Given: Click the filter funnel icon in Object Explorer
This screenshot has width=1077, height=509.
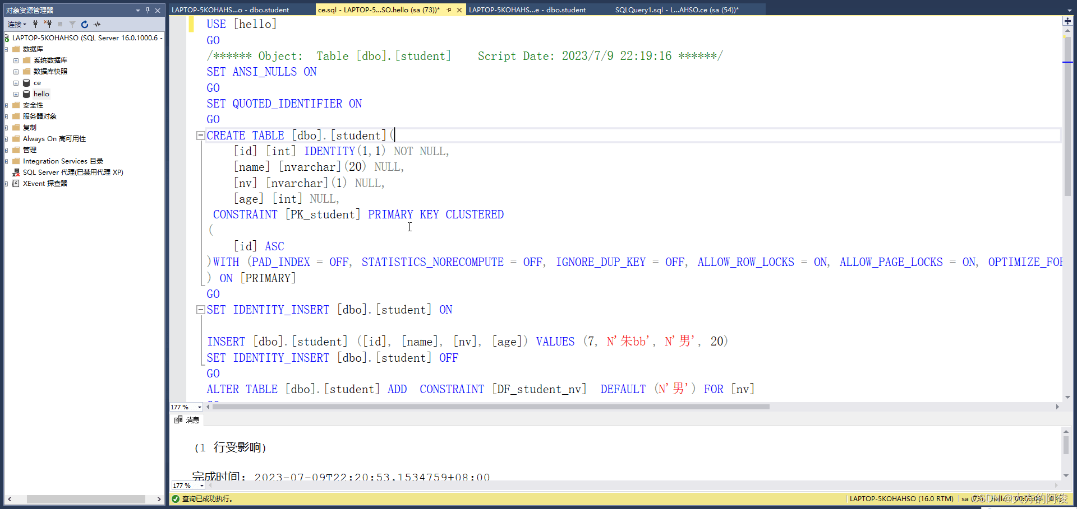Looking at the screenshot, I should tap(72, 24).
